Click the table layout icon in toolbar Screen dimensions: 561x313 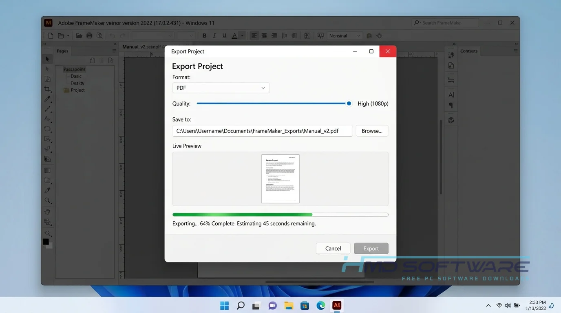click(x=307, y=36)
